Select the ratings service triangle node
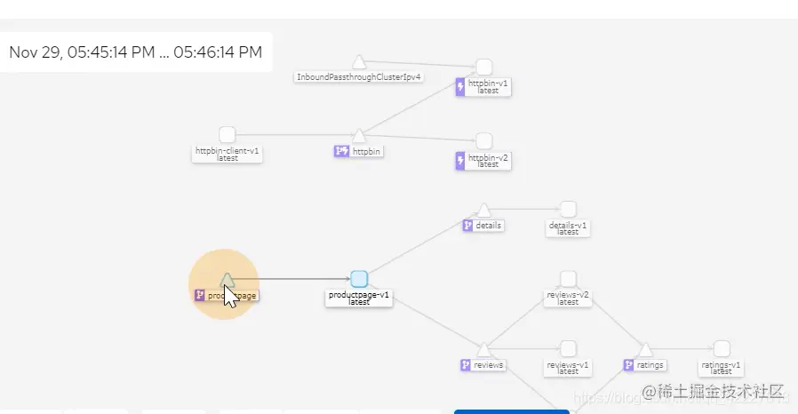798x414 pixels. tap(645, 349)
